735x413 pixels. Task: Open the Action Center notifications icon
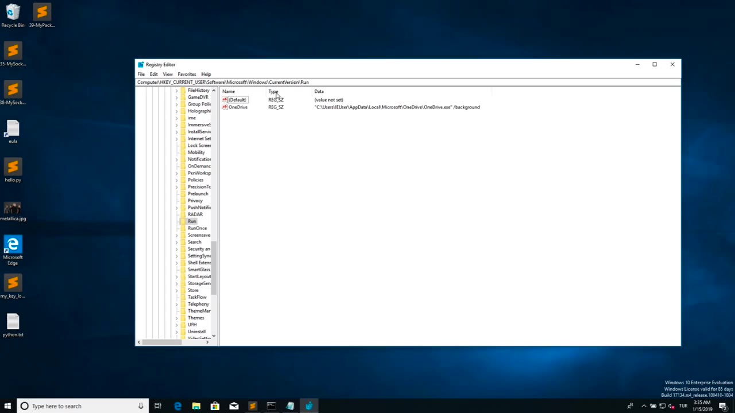point(723,406)
